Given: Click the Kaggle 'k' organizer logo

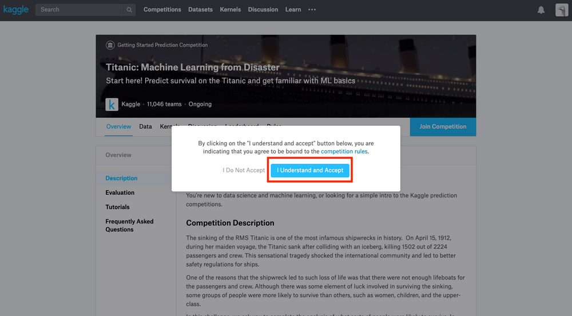Looking at the screenshot, I should tap(112, 104).
